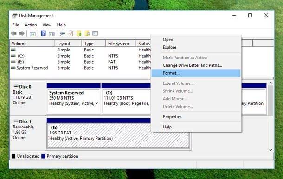Screen dimensions: 283x179
Task: Close the Disk Management window
Action: (266, 15)
